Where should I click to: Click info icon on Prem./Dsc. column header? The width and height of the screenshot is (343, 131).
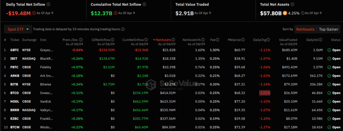(x=81, y=40)
